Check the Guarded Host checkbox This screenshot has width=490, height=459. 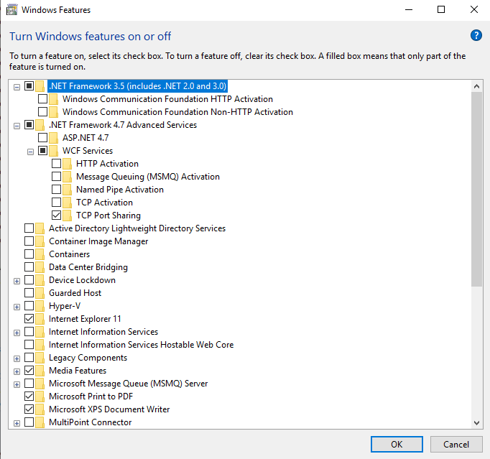coord(29,292)
